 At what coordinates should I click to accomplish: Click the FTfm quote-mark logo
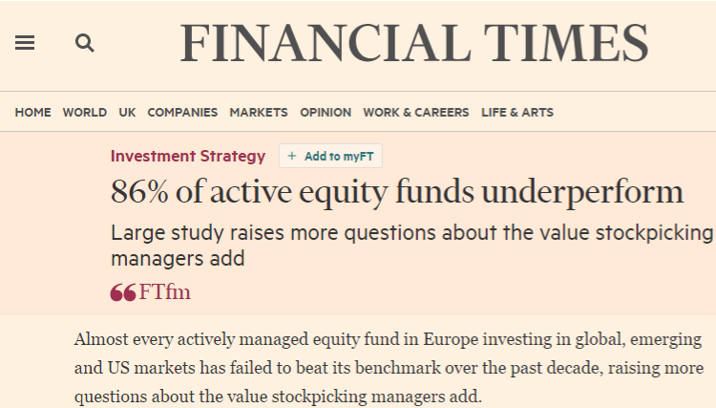click(123, 292)
